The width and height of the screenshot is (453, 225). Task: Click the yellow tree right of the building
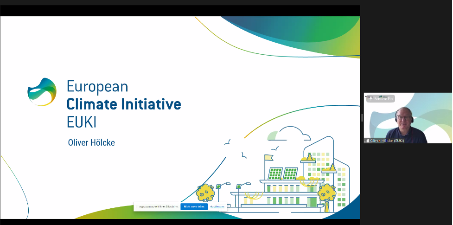(x=327, y=192)
